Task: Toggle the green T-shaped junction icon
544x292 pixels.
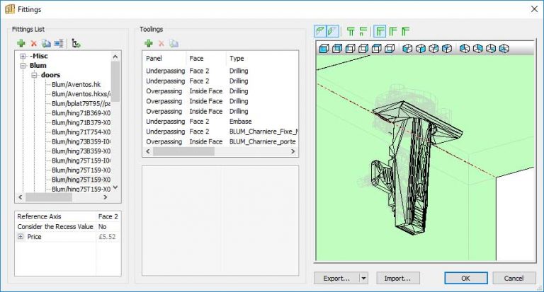Action: 351,32
